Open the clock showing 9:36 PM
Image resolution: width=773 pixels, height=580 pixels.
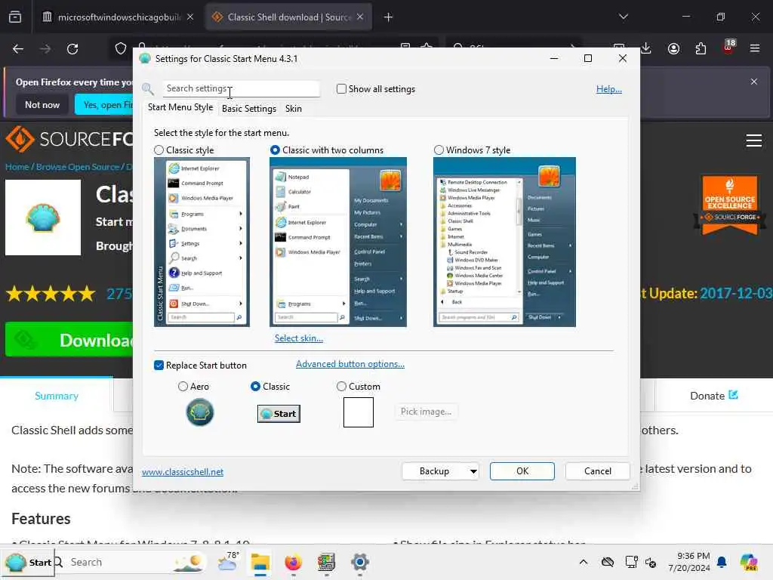(x=689, y=562)
